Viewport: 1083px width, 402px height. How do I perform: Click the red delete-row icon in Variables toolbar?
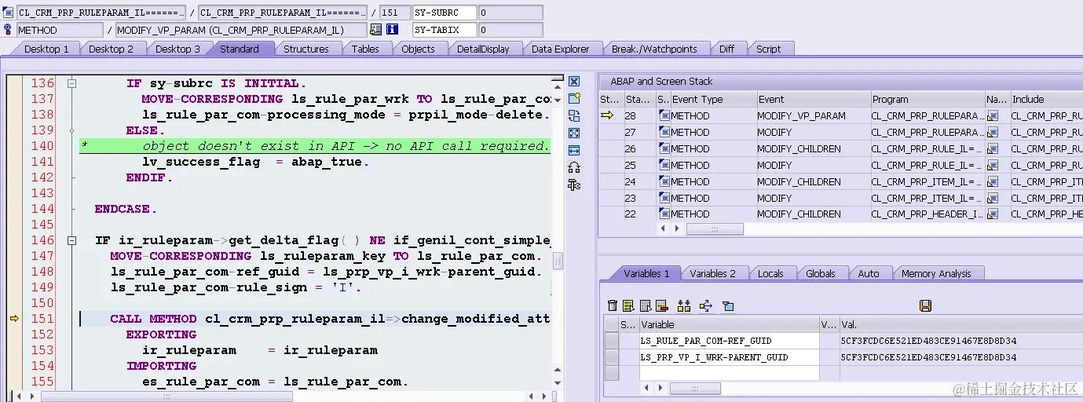tap(661, 305)
